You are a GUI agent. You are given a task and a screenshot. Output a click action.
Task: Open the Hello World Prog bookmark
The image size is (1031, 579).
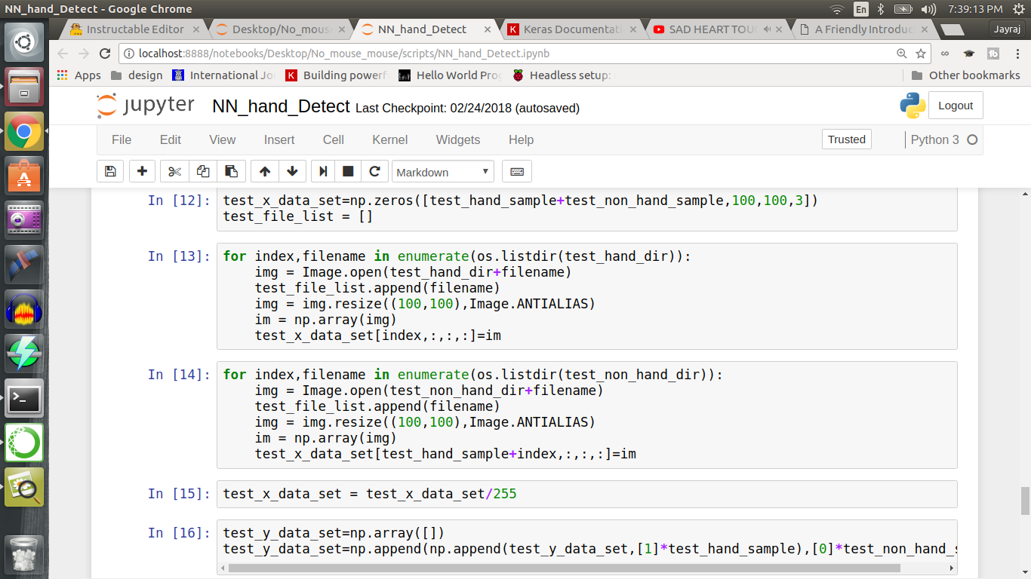click(x=450, y=75)
